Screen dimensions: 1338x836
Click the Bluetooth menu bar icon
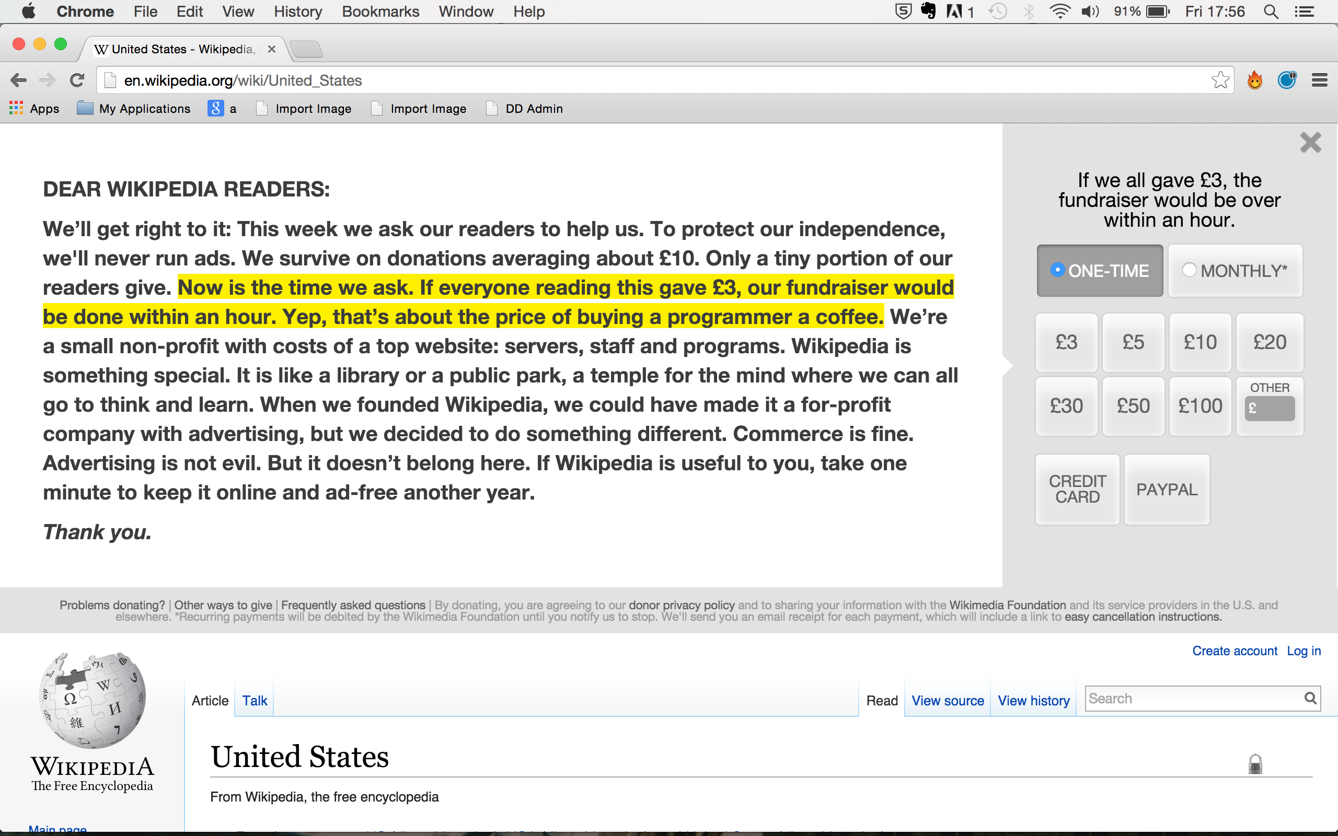tap(1029, 11)
